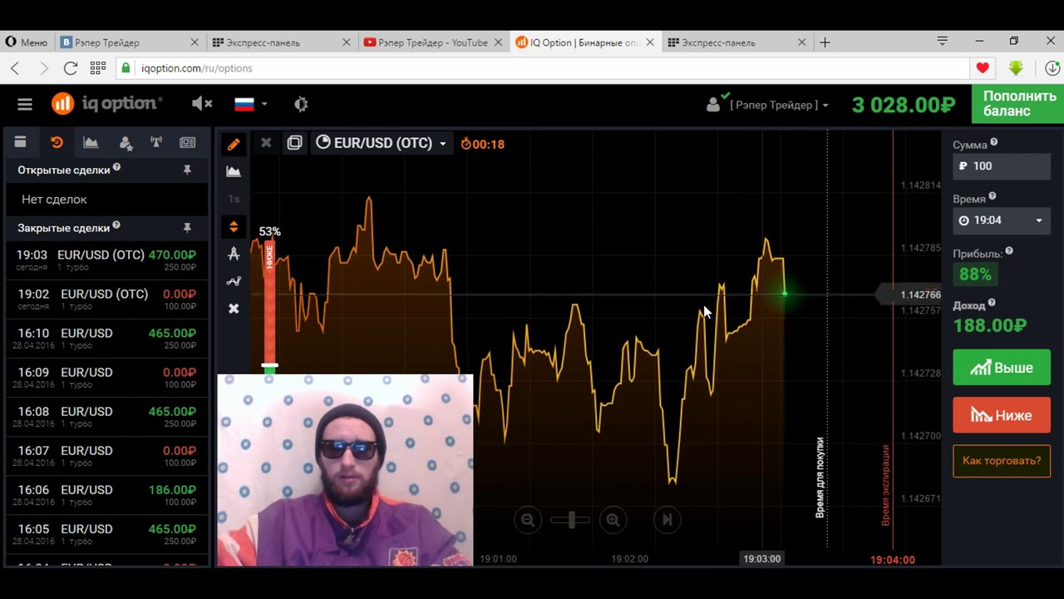Show help for Закрытые сделки
This screenshot has width=1064, height=599.
click(116, 225)
